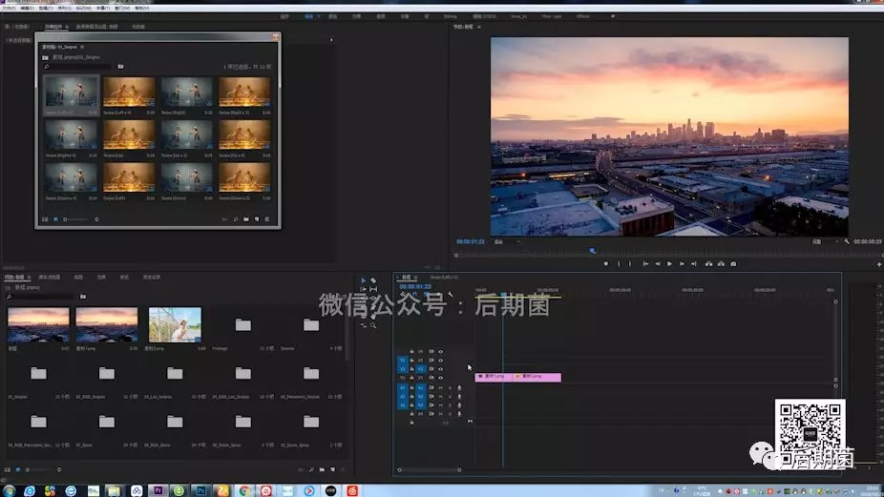
Task: Open Photoshop from the Windows taskbar
Action: [x=200, y=489]
